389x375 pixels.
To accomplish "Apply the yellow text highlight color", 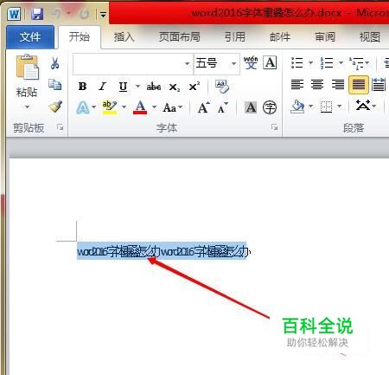I will pos(110,107).
